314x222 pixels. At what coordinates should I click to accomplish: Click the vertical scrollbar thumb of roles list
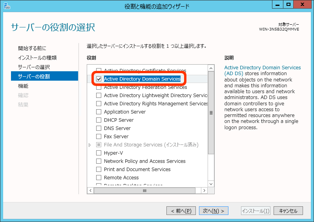coord(211,113)
